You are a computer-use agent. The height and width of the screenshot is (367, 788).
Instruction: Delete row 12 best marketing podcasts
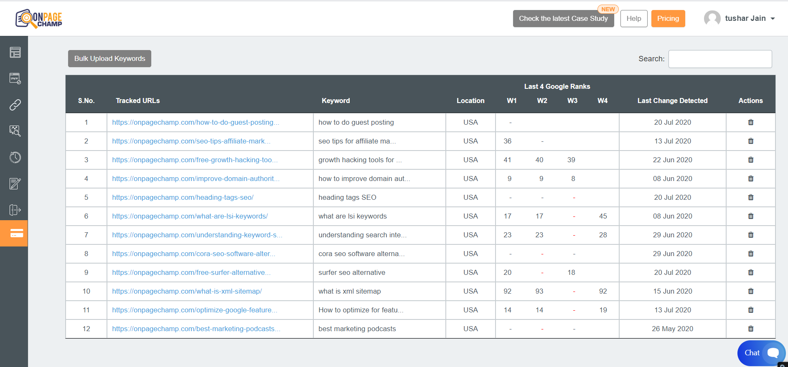[x=751, y=329]
